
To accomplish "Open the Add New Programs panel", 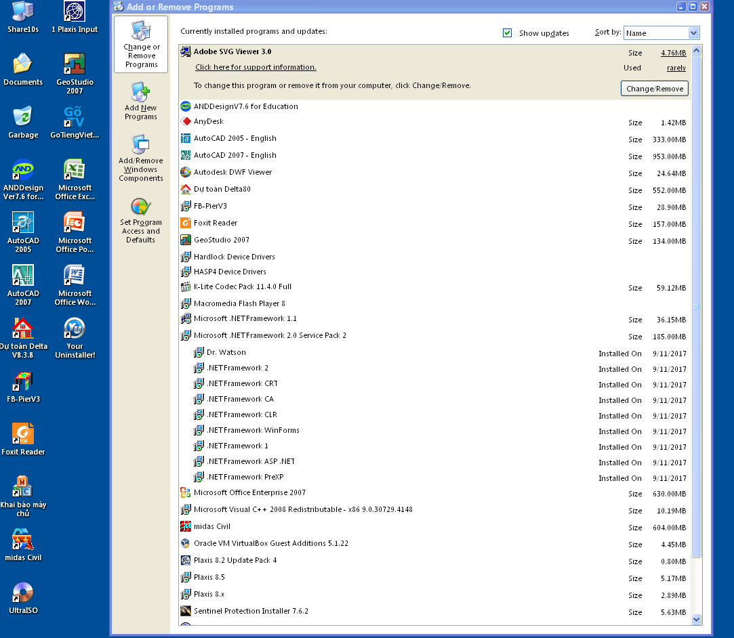I will tap(140, 102).
